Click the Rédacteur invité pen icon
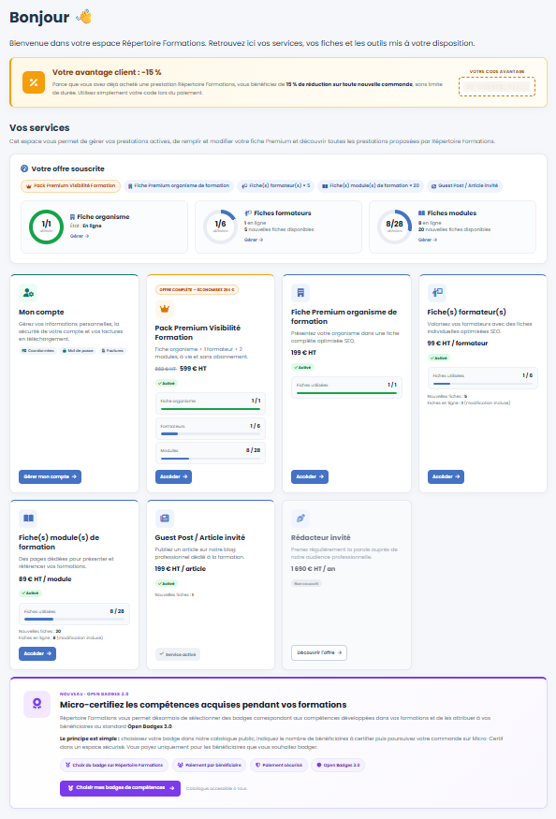Screen dimensions: 556x819 [300, 519]
